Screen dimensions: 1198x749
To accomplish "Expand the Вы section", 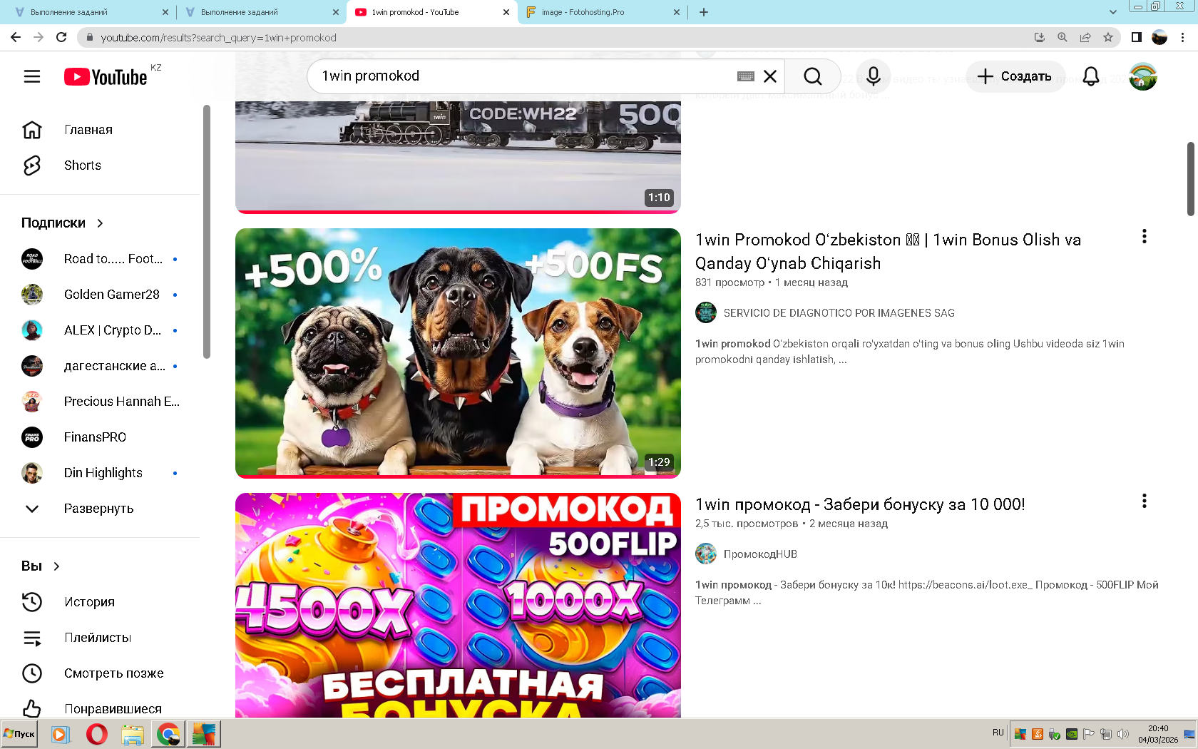I will click(x=41, y=566).
